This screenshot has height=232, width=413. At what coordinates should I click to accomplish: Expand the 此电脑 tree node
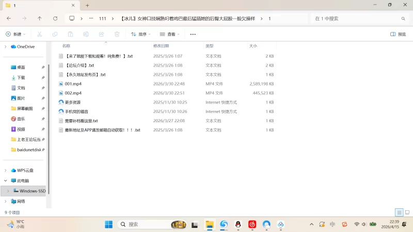click(6, 180)
